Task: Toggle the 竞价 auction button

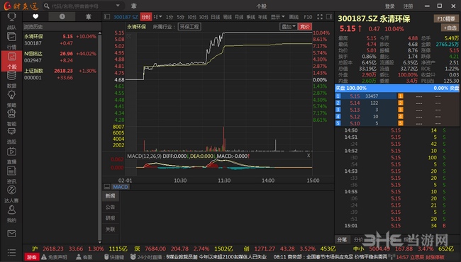Action: coord(305,27)
